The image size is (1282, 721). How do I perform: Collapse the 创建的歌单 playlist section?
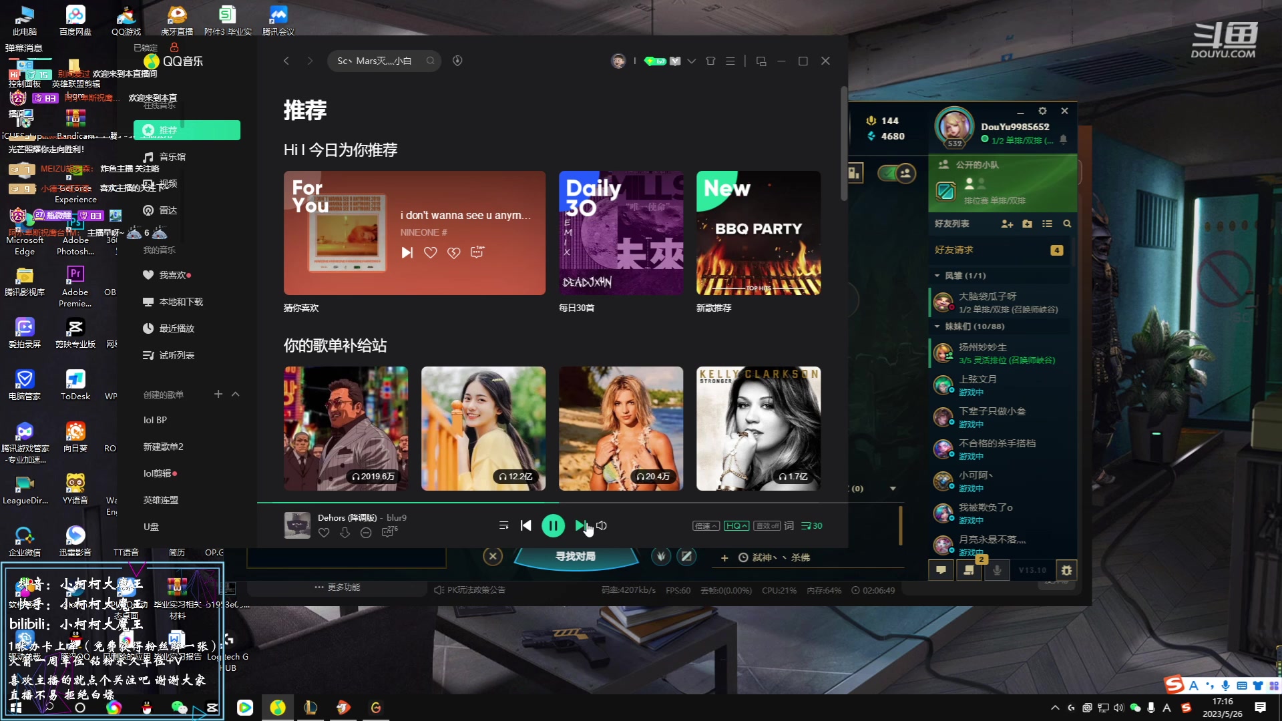[236, 394]
